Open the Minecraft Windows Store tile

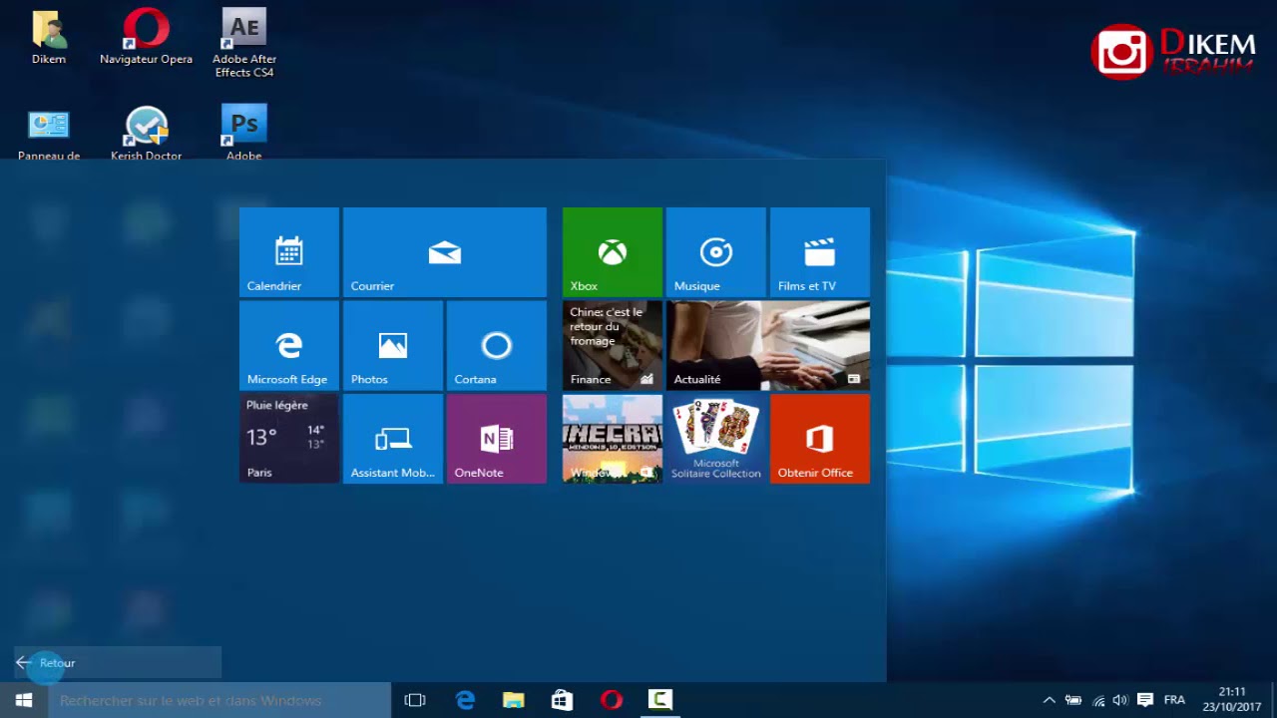[613, 439]
